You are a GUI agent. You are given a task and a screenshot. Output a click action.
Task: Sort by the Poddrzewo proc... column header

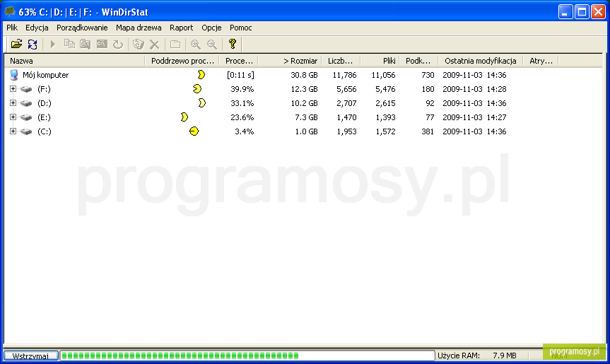182,61
